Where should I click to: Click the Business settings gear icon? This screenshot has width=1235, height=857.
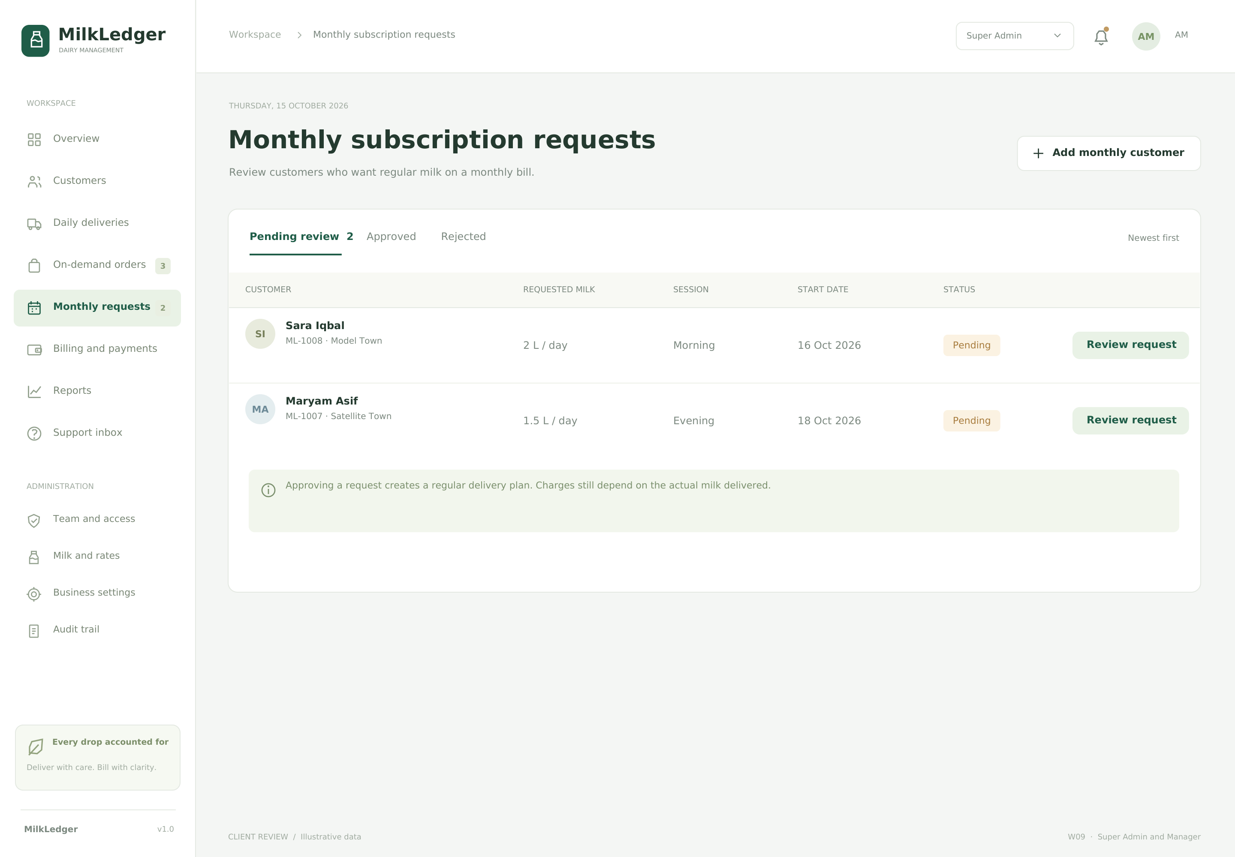tap(34, 594)
